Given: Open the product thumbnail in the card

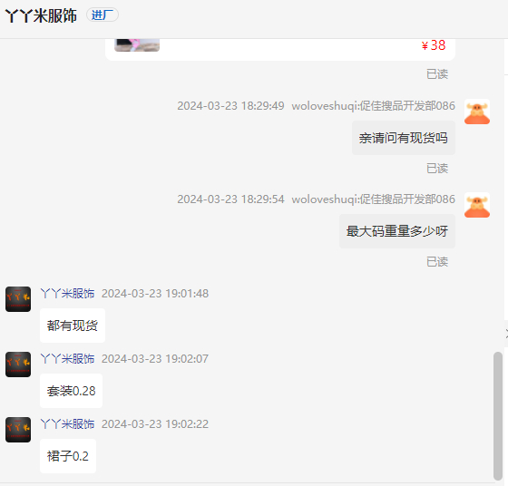Looking at the screenshot, I should pos(137,45).
